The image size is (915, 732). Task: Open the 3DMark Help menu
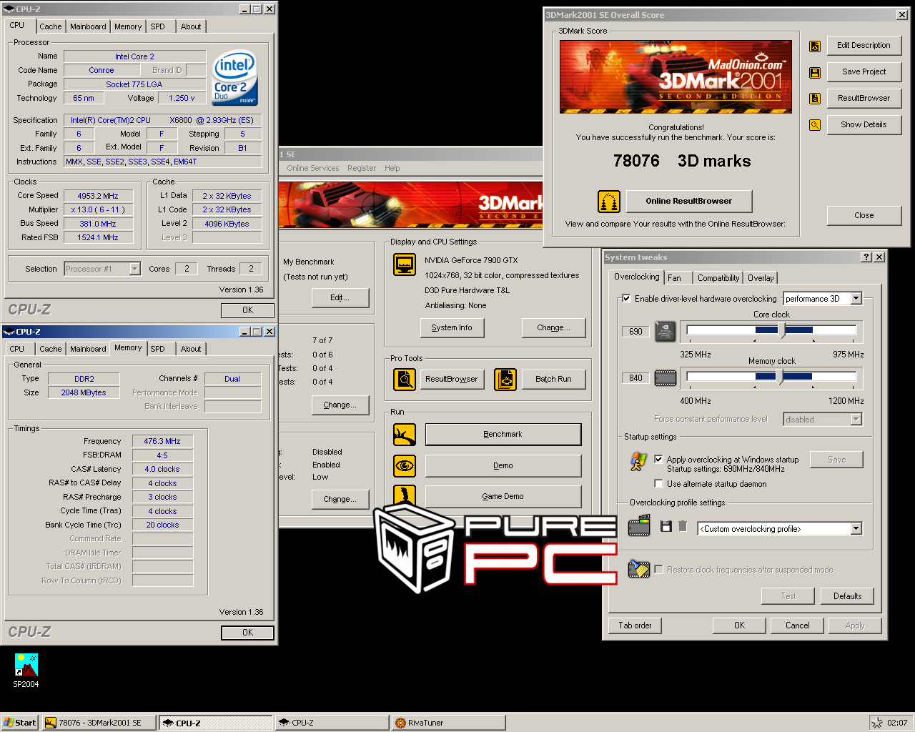click(x=392, y=168)
